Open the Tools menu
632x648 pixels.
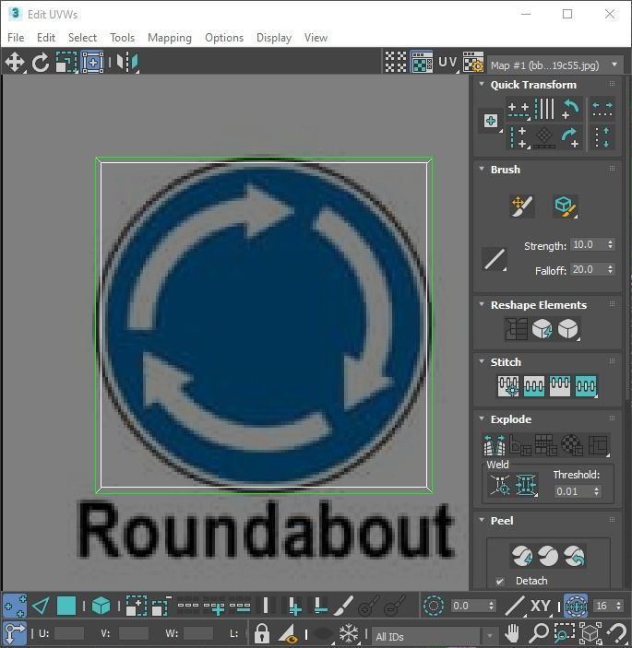click(x=122, y=38)
